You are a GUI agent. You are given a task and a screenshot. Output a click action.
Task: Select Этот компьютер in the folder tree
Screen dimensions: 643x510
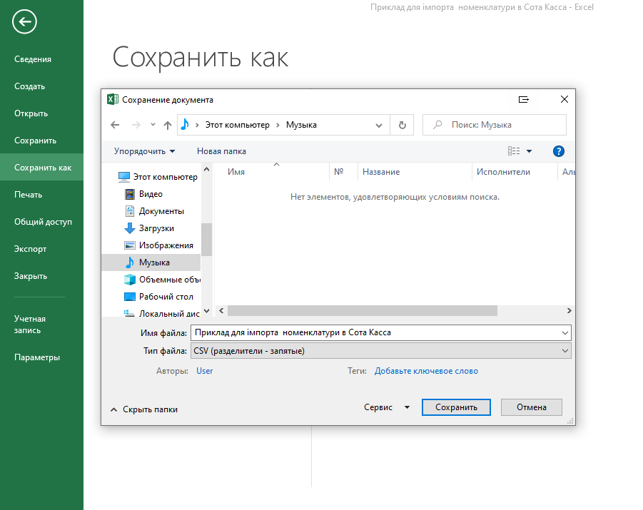pos(158,177)
